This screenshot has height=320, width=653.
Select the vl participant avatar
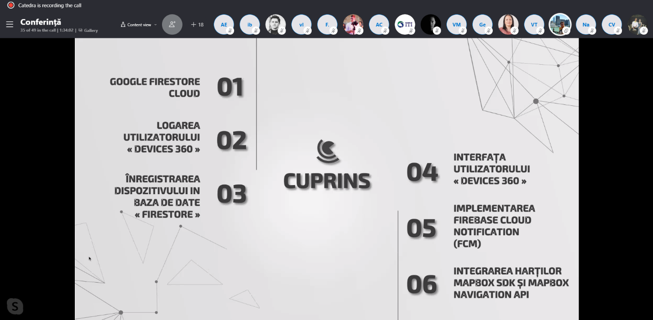pyautogui.click(x=302, y=25)
